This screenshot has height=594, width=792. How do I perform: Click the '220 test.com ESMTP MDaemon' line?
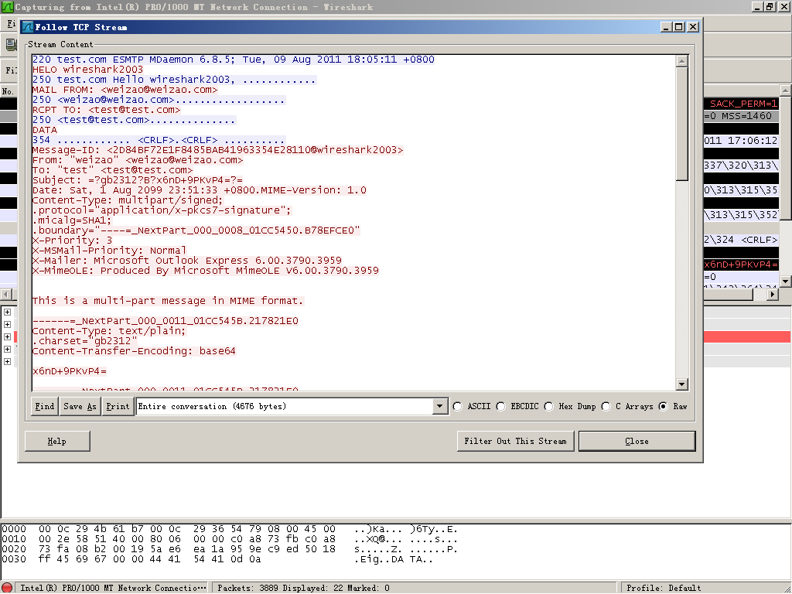[234, 60]
